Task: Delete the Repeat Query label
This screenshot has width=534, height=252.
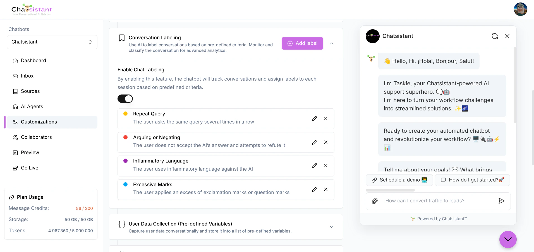Action: click(326, 118)
